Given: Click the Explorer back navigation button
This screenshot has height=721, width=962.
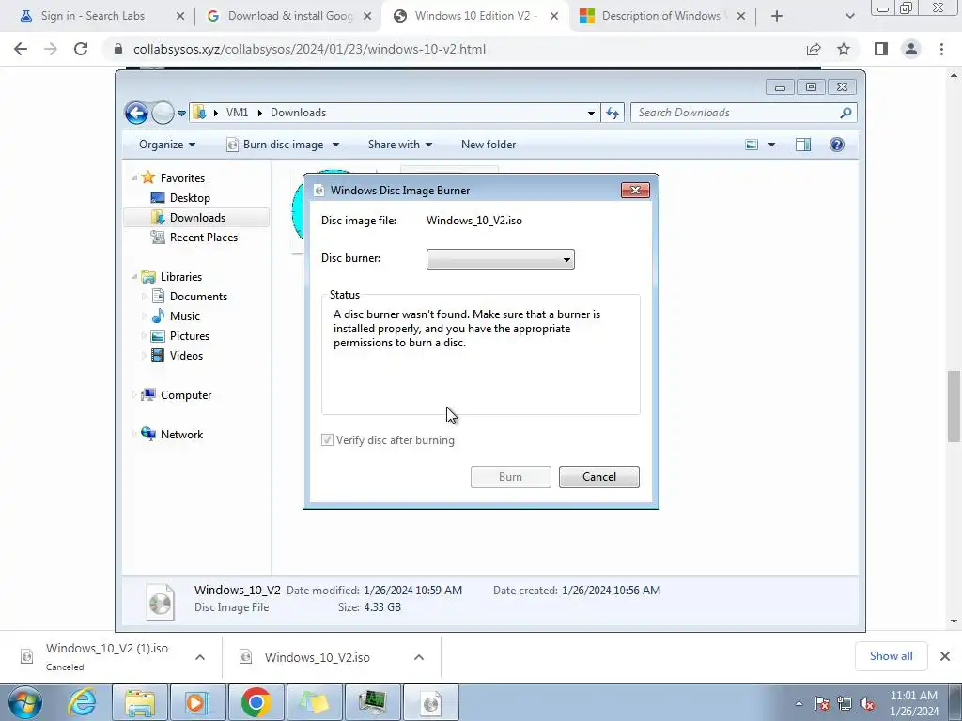Looking at the screenshot, I should [x=136, y=113].
